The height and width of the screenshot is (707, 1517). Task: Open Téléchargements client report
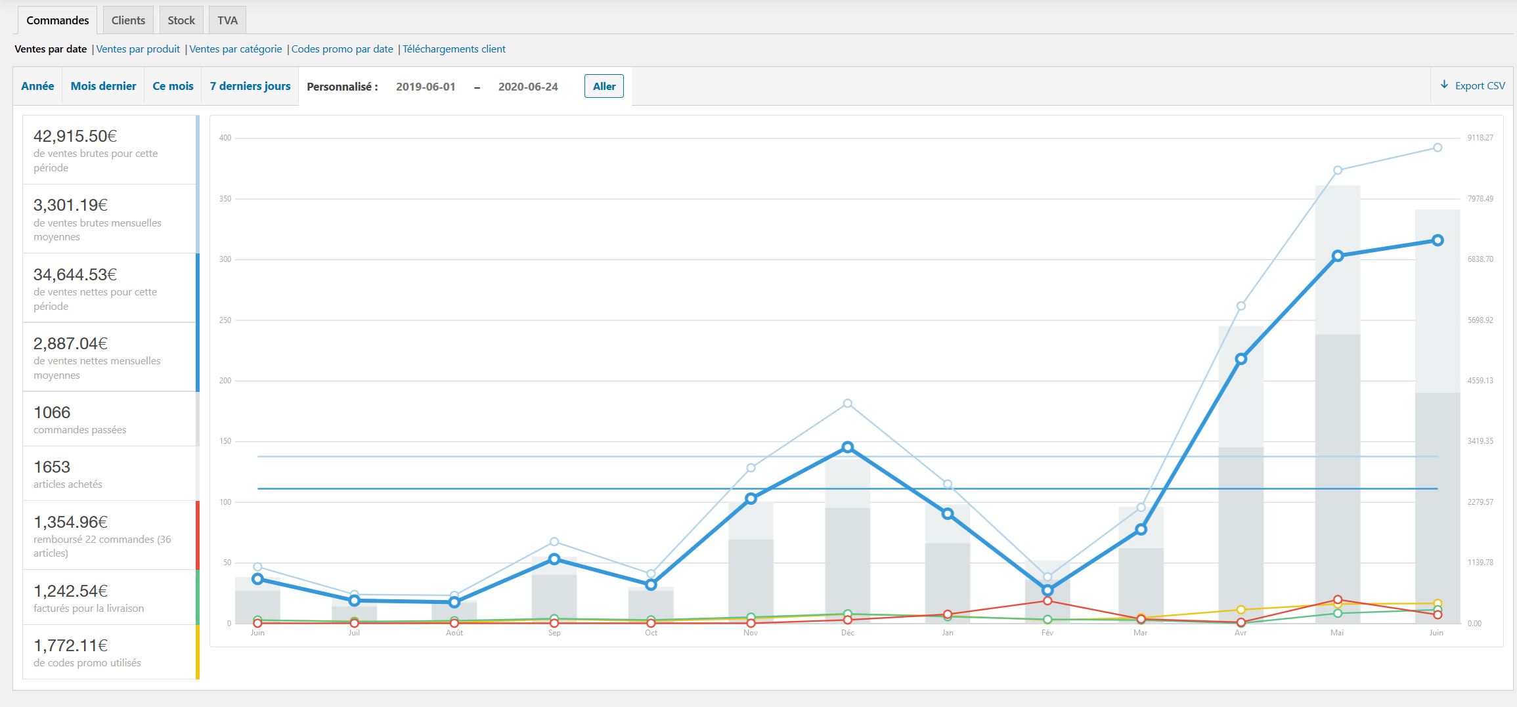click(454, 49)
